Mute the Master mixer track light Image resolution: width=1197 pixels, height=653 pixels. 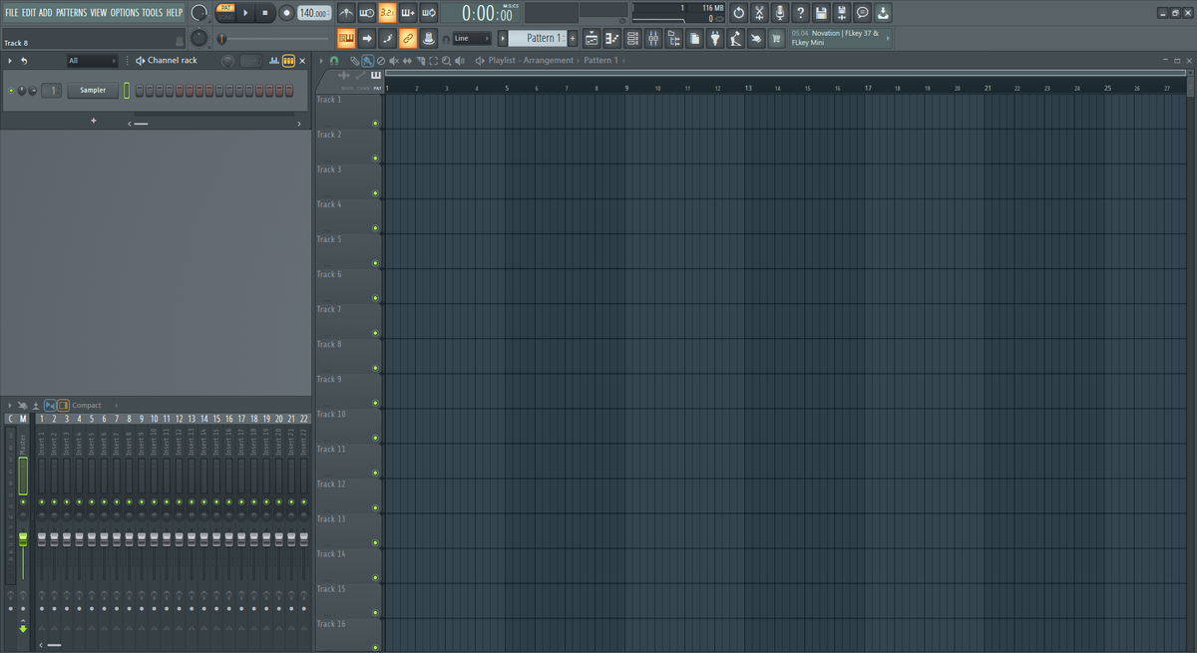(23, 501)
